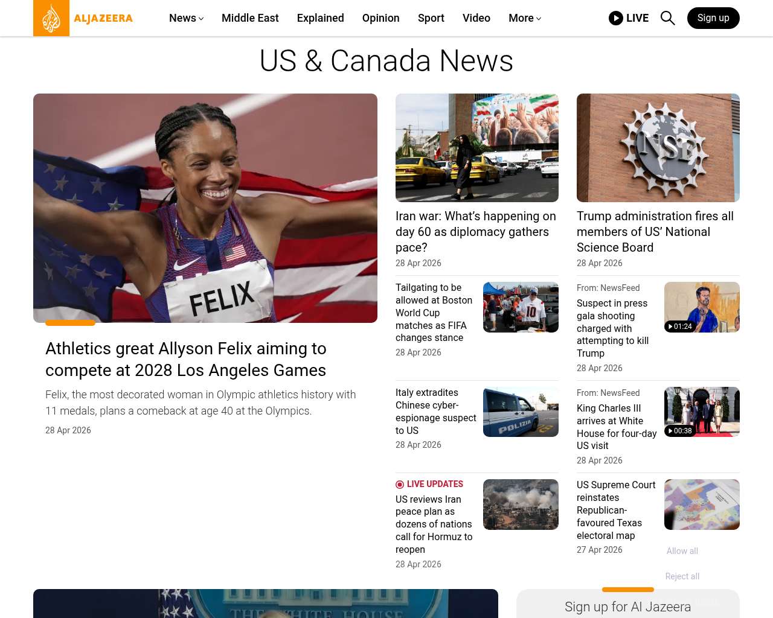Open the Sport menu item
Image resolution: width=773 pixels, height=618 pixels.
[431, 18]
